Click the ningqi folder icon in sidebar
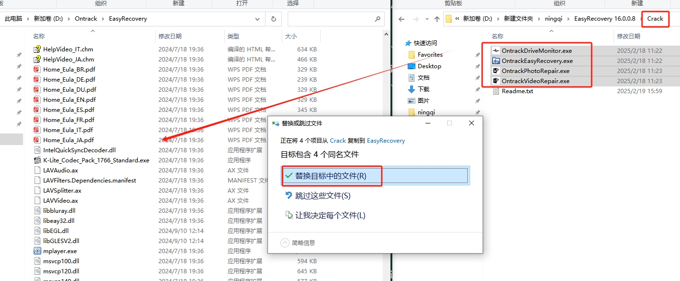Viewport: 680px width, 281px height. 411,112
